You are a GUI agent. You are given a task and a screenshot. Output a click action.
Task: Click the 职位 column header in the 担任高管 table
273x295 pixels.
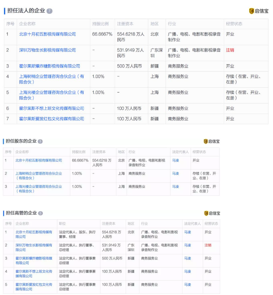(x=62, y=223)
